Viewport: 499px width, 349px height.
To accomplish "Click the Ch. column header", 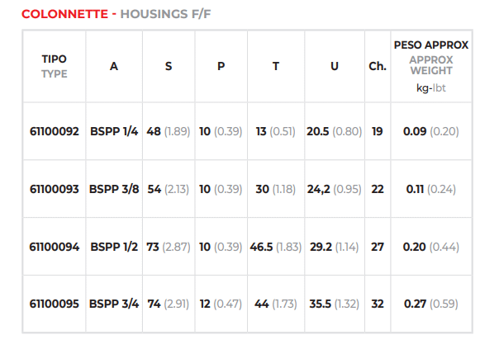I will click(x=378, y=66).
